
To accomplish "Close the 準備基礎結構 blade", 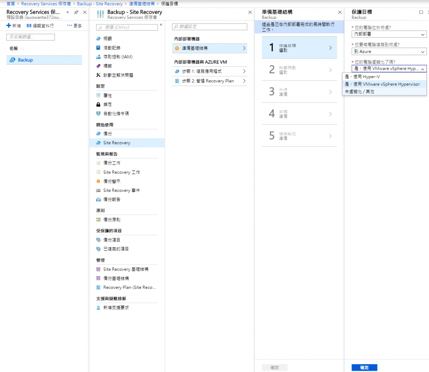I will 340,12.
